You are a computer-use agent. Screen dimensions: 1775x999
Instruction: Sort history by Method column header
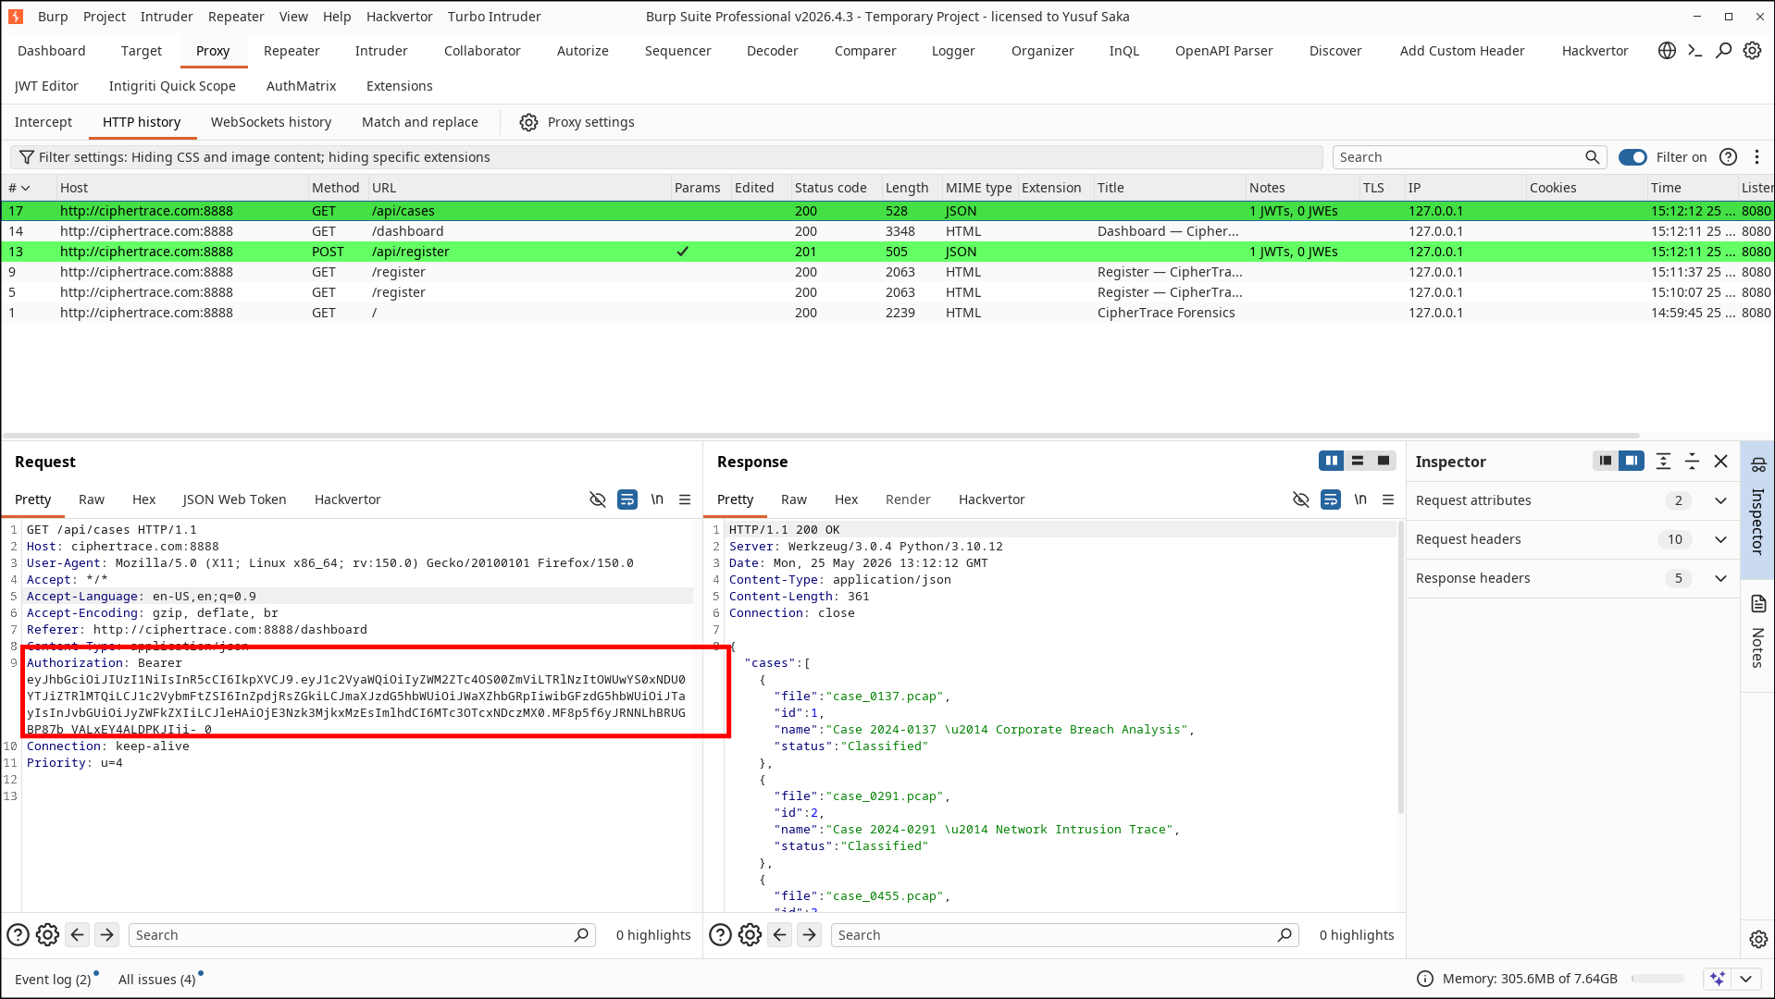(x=335, y=188)
